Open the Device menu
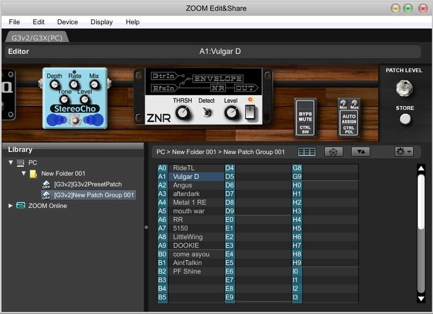This screenshot has width=433, height=314. point(67,22)
